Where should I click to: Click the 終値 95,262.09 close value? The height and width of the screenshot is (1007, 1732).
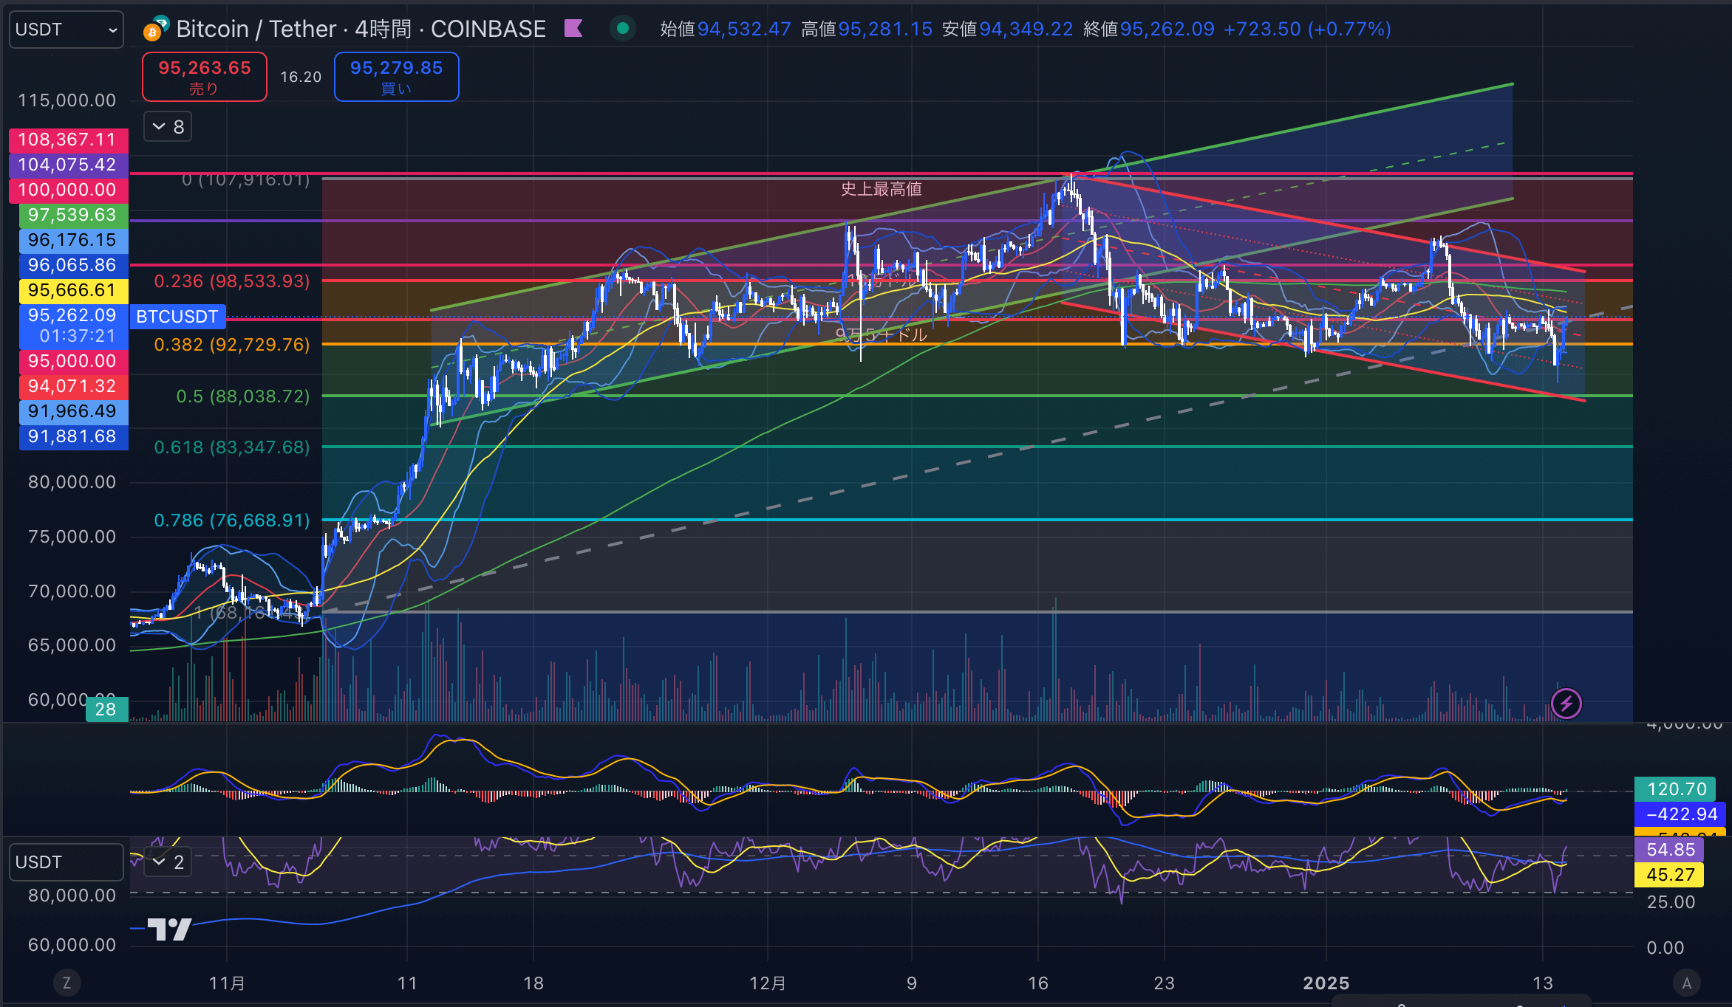click(x=1149, y=29)
